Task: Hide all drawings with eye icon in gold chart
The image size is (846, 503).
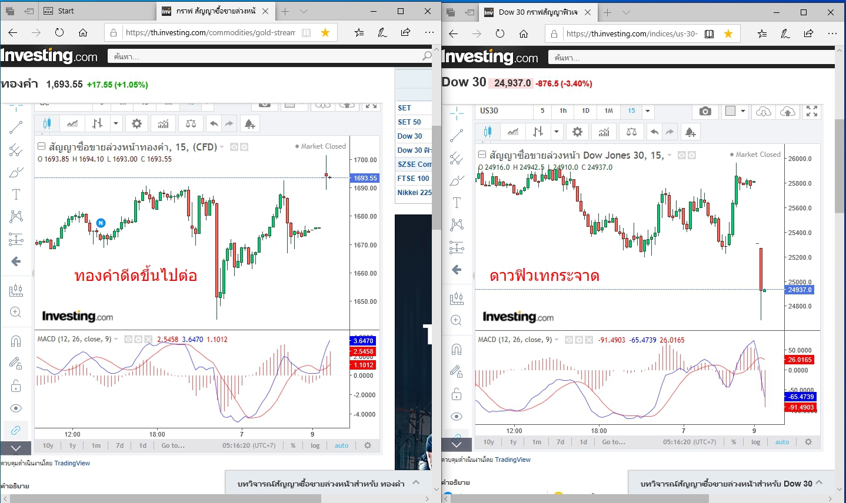Action: point(16,408)
